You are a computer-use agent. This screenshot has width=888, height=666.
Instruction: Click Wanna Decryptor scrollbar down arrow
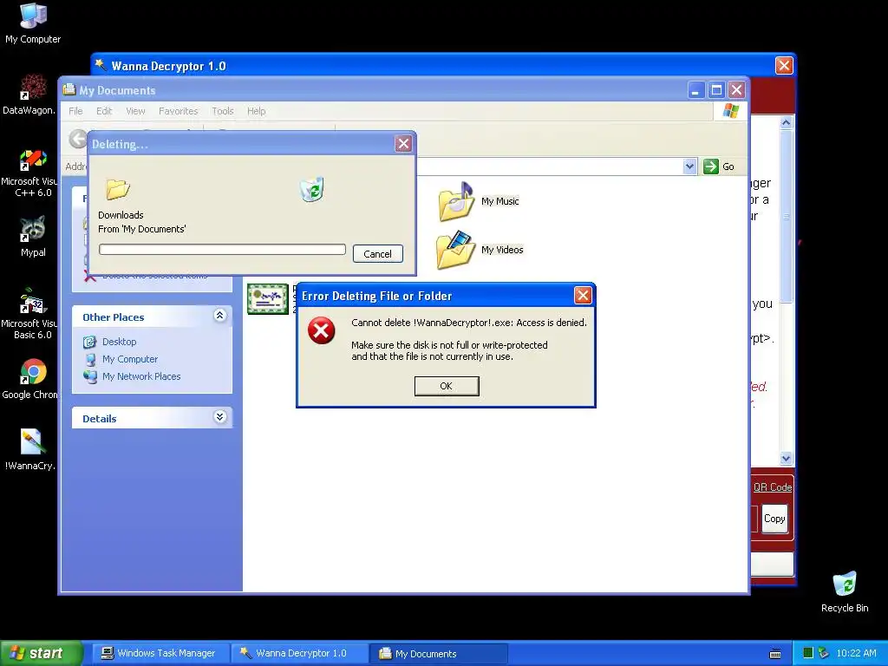[786, 458]
